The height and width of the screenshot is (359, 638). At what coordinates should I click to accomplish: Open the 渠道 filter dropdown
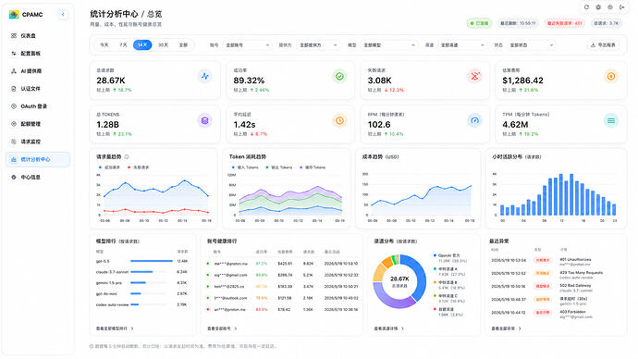click(462, 45)
